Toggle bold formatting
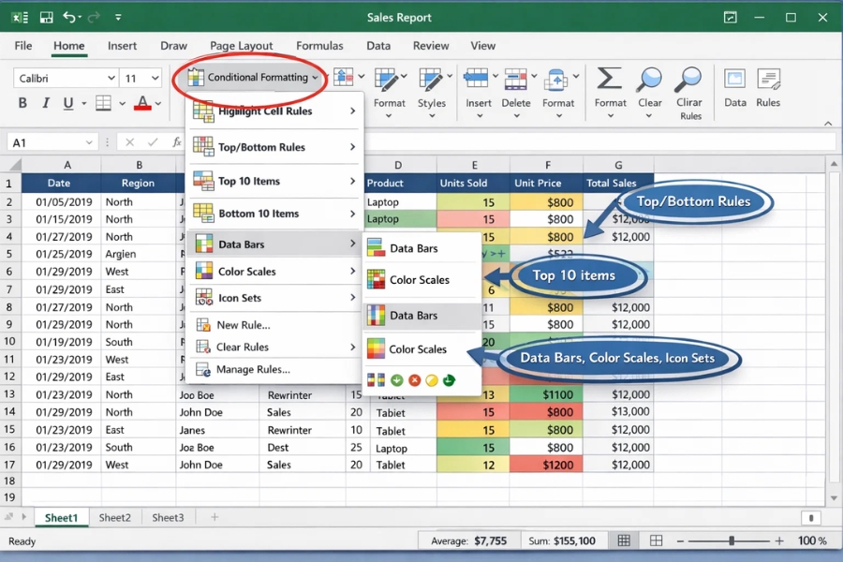This screenshot has height=562, width=843. pos(22,104)
